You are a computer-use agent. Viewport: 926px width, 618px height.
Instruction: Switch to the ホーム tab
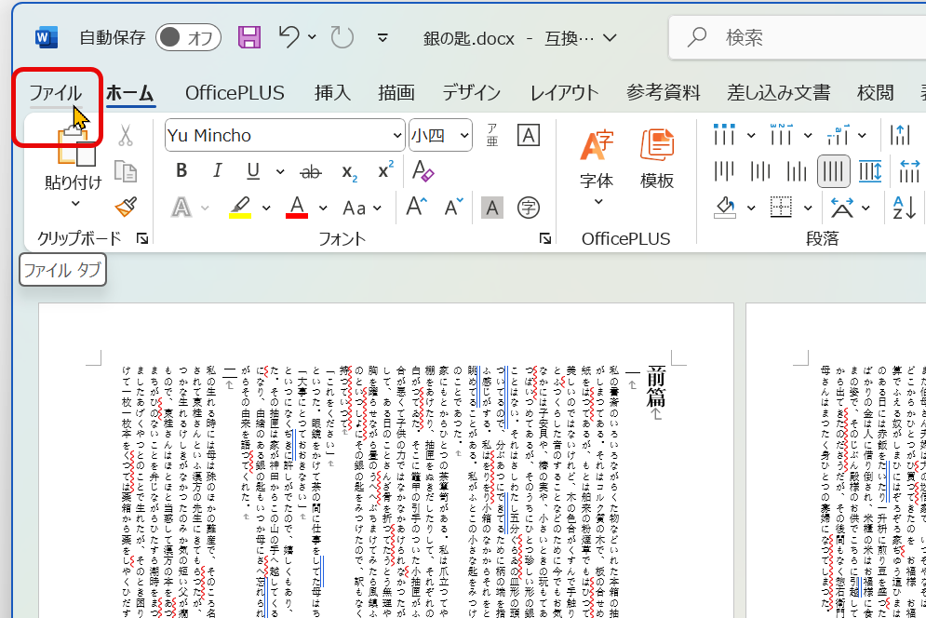(130, 93)
